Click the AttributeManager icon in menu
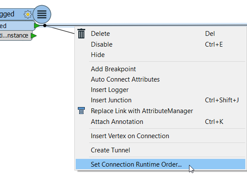The width and height of the screenshot is (247, 177). [x=81, y=111]
